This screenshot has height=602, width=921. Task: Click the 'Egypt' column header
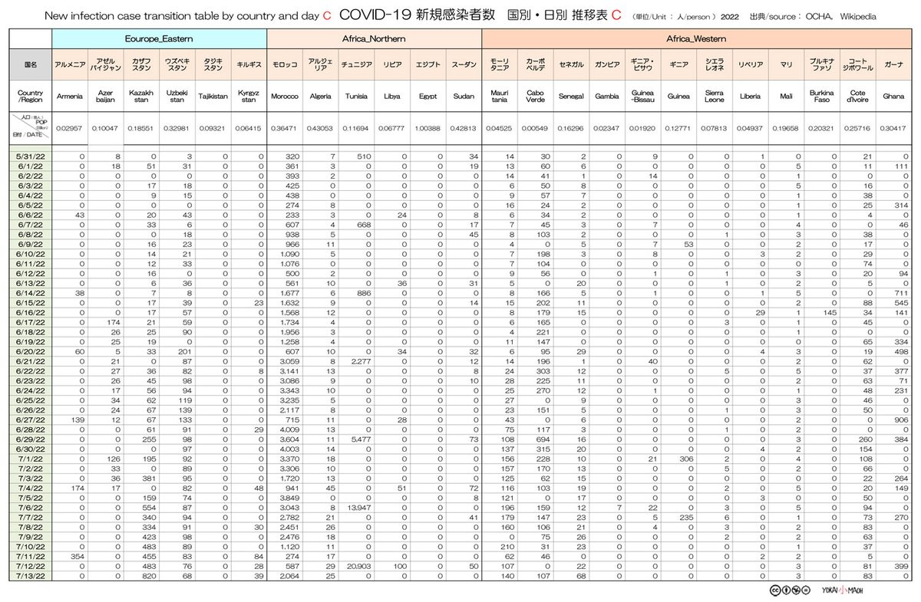[x=427, y=97]
